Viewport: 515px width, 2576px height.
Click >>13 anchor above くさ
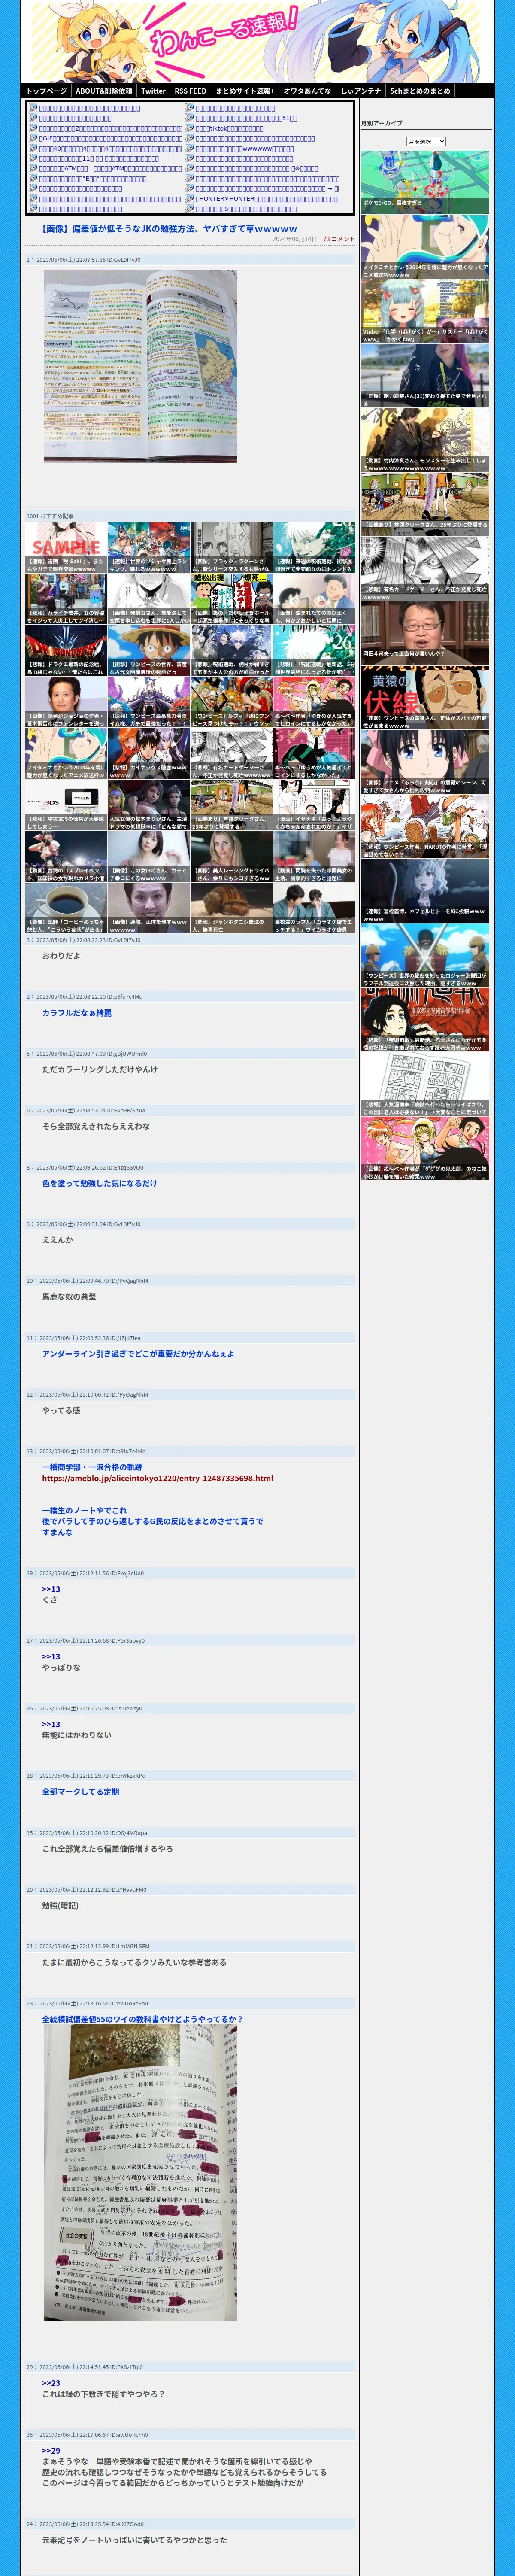point(51,1589)
